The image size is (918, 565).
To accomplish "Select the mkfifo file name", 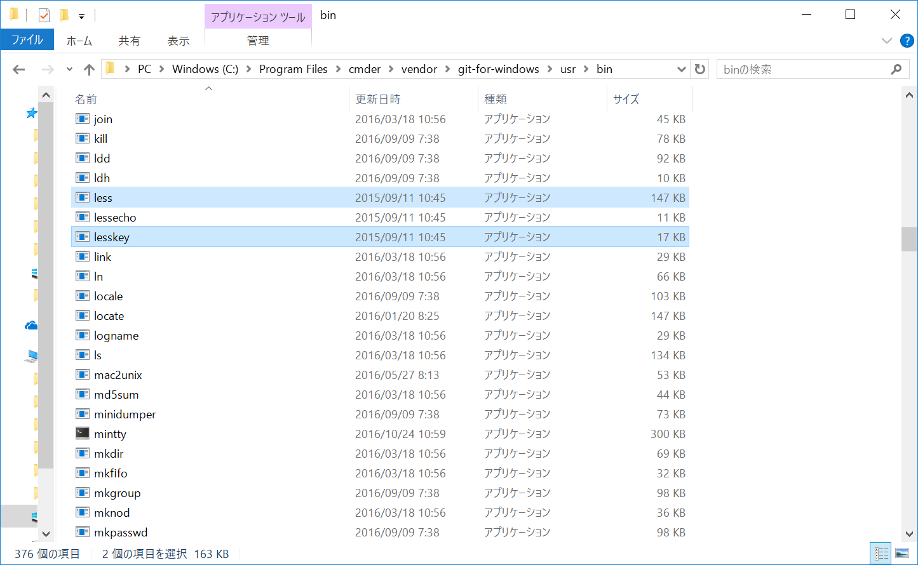I will (111, 474).
